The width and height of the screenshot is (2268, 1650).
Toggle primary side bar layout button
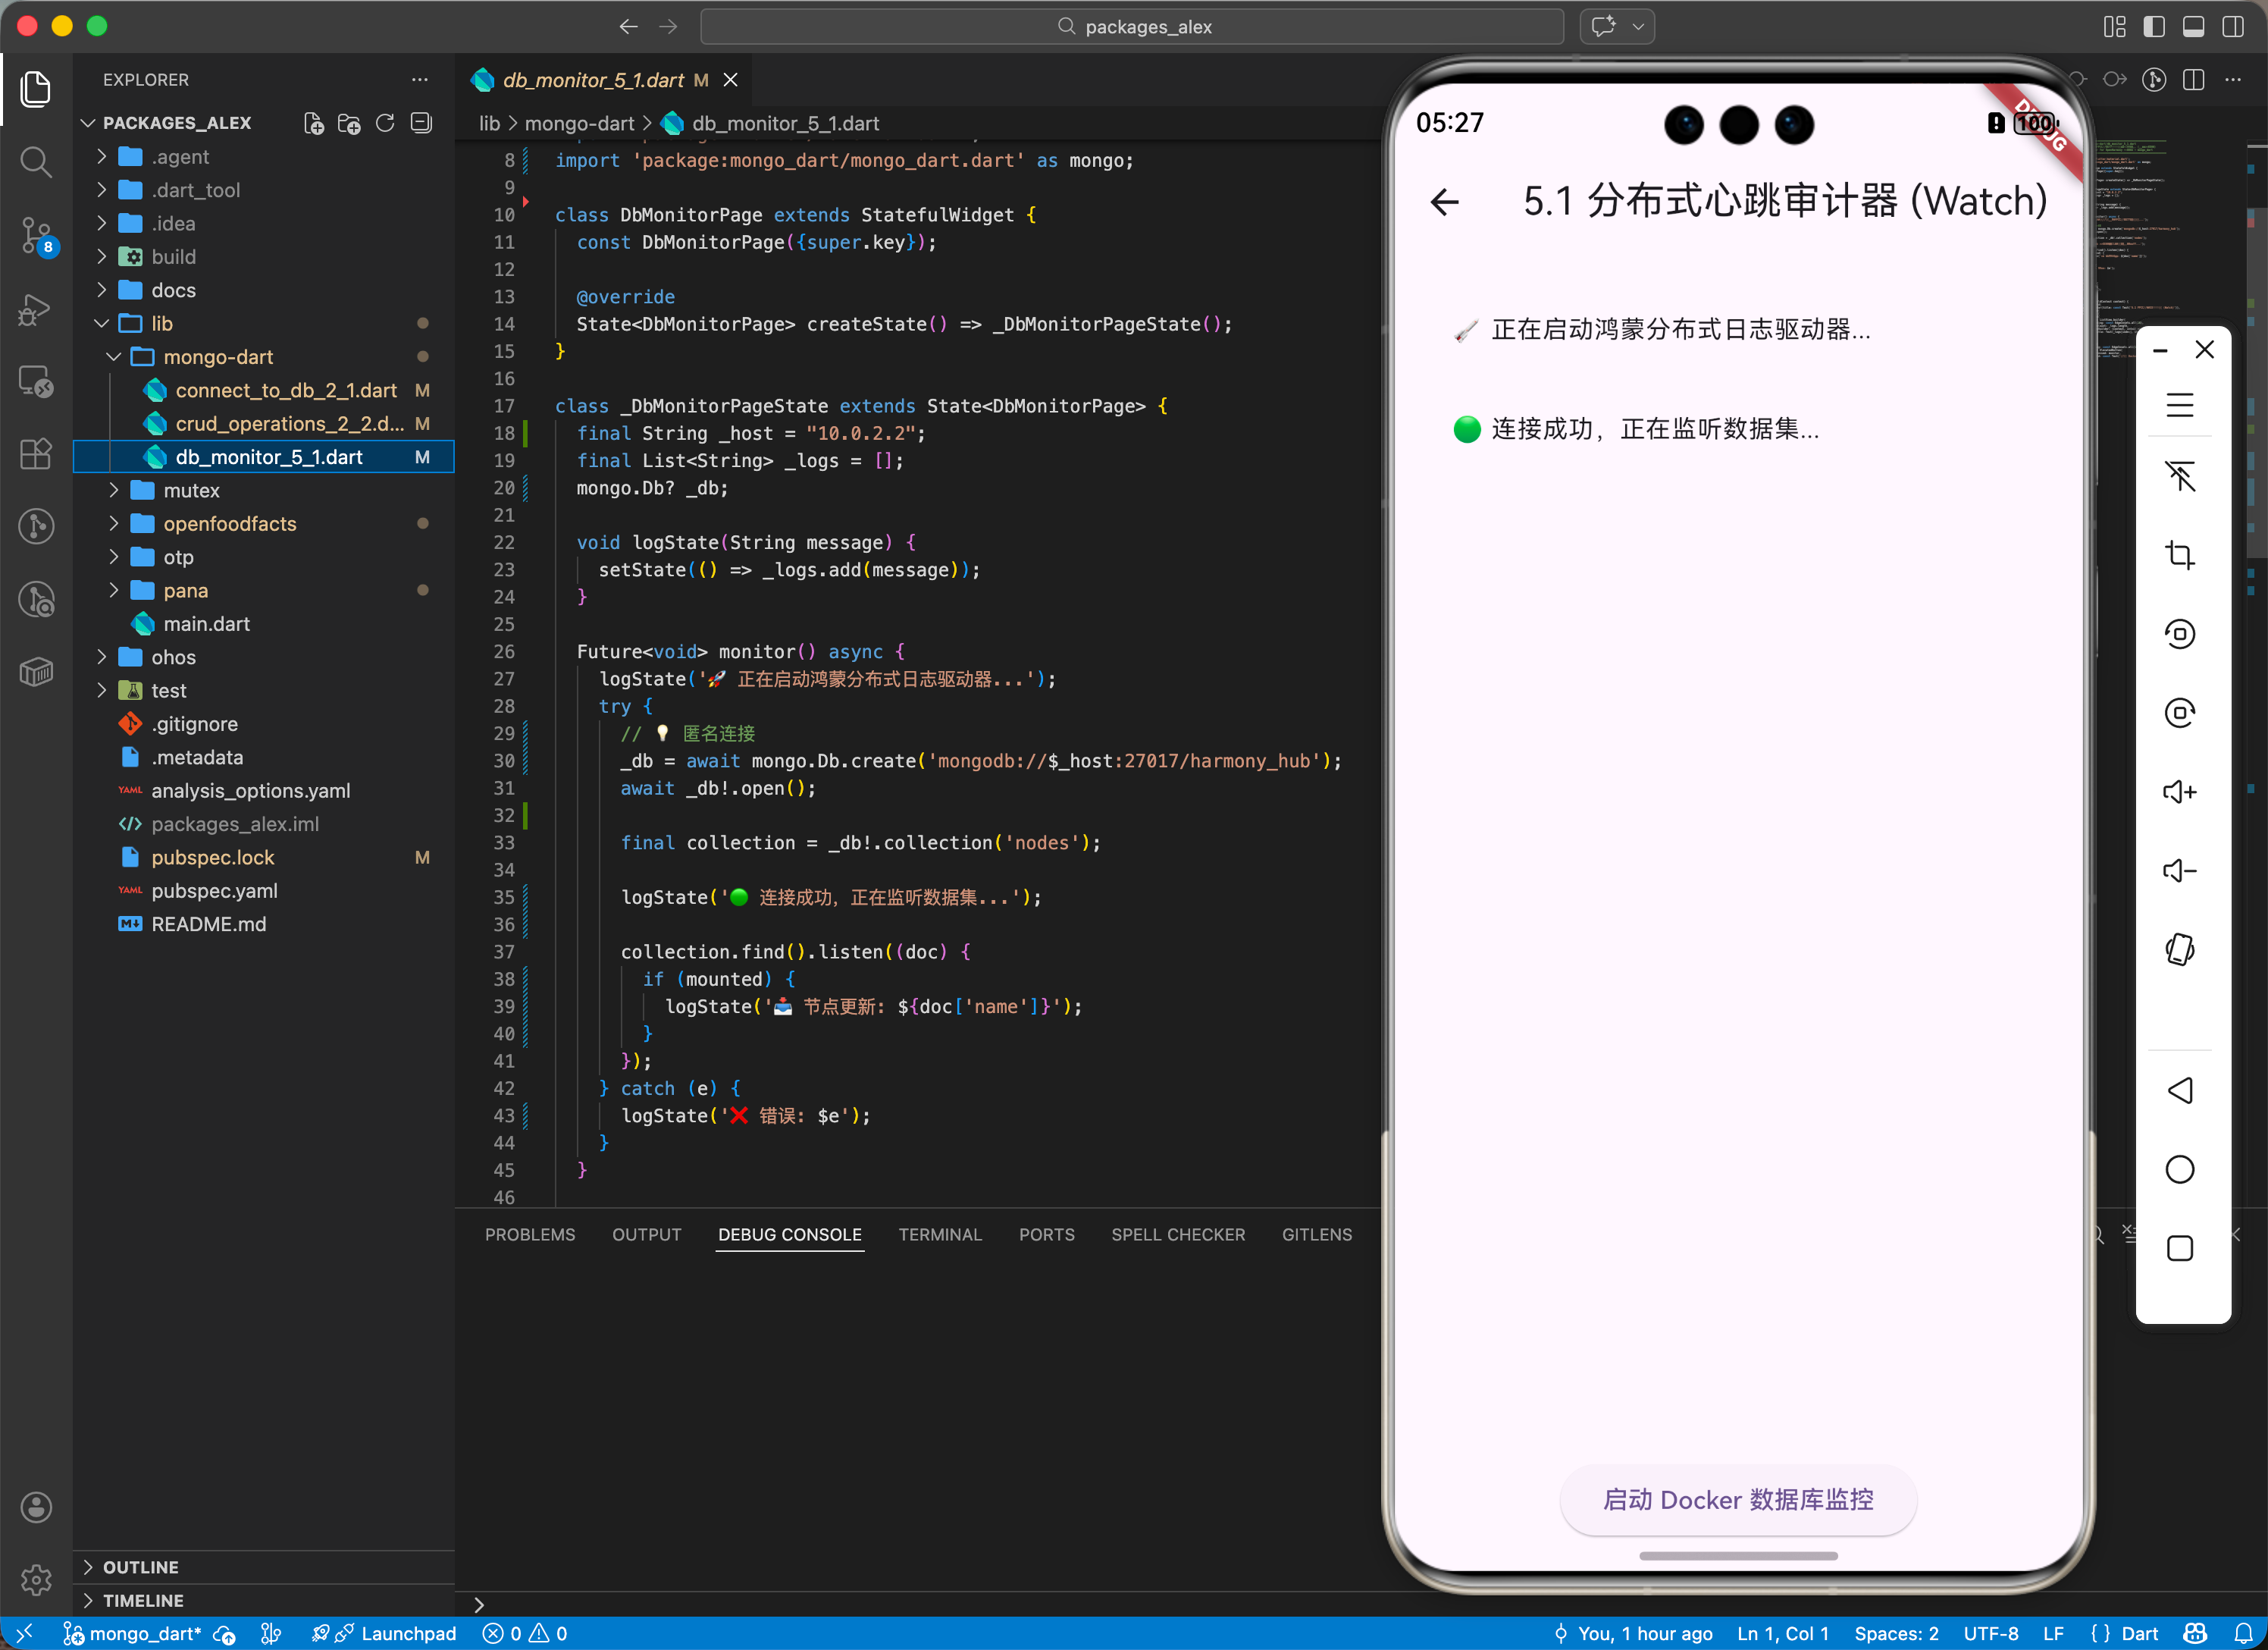click(2154, 27)
